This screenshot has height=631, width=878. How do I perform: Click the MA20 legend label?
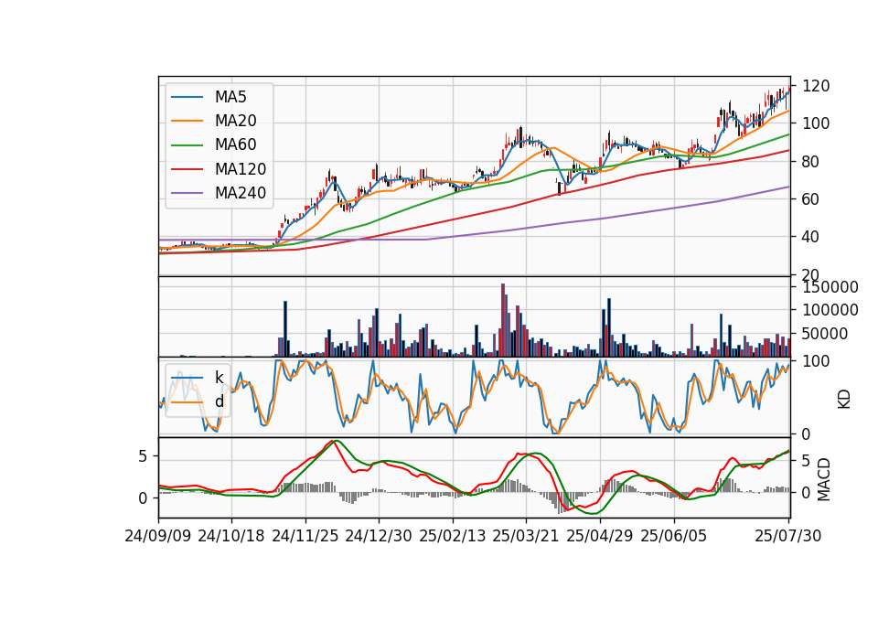(235, 121)
